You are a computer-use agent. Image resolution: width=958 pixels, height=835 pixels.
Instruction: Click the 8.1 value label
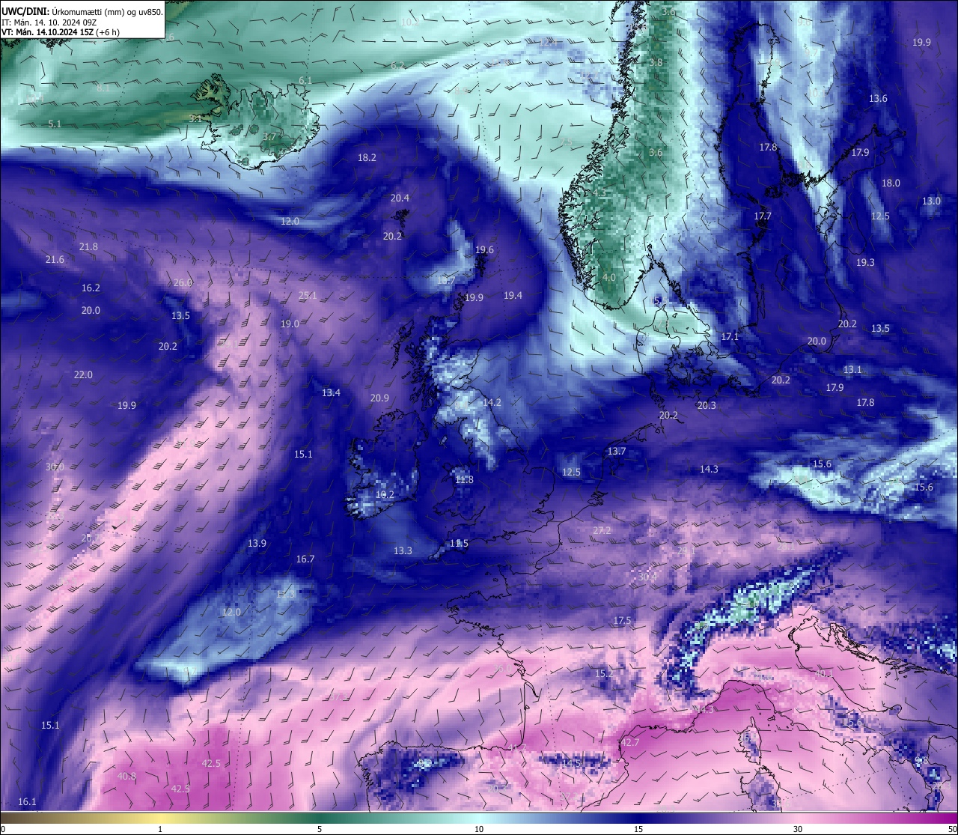tap(103, 88)
